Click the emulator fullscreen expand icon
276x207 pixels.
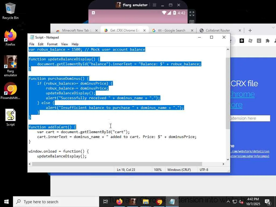click(x=192, y=13)
